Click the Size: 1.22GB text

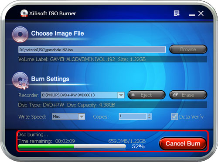(132, 60)
